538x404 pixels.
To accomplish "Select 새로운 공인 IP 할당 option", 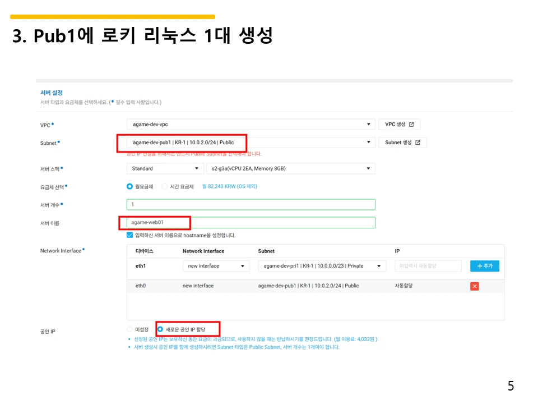I will 161,329.
